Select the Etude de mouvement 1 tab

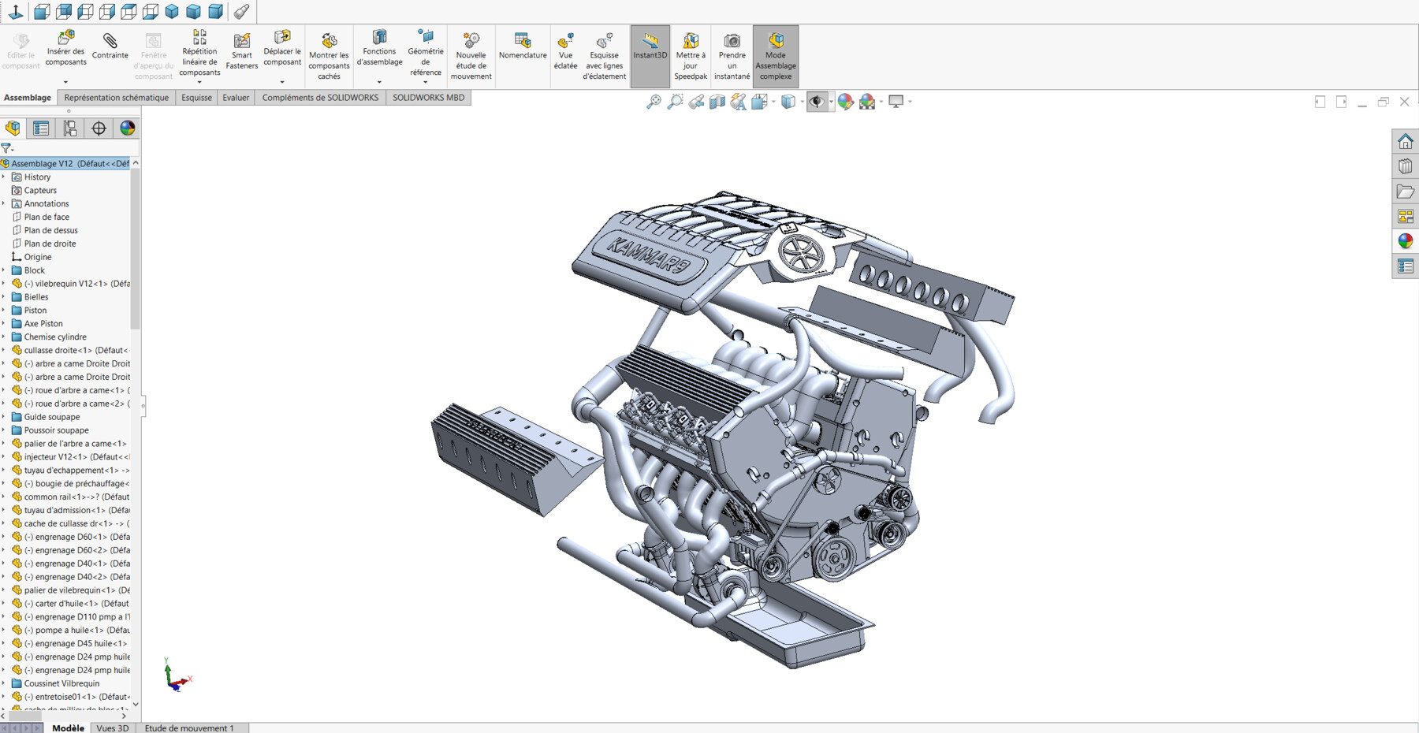190,727
